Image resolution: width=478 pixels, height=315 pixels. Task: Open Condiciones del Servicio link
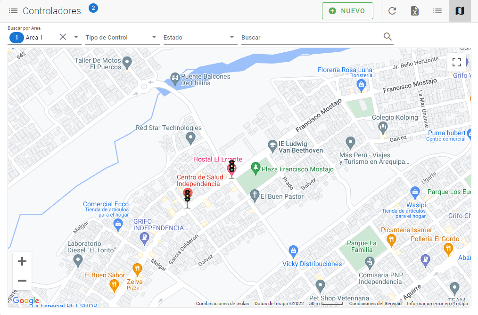pos(375,304)
